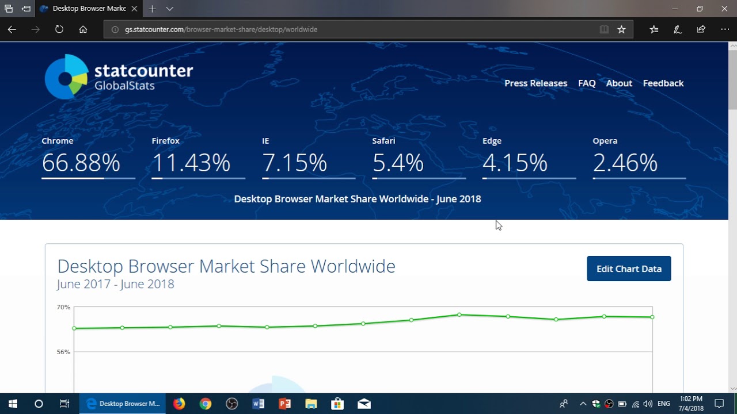Click the June 2017 - June 2018 subtitle
Image resolution: width=737 pixels, height=414 pixels.
pos(115,284)
